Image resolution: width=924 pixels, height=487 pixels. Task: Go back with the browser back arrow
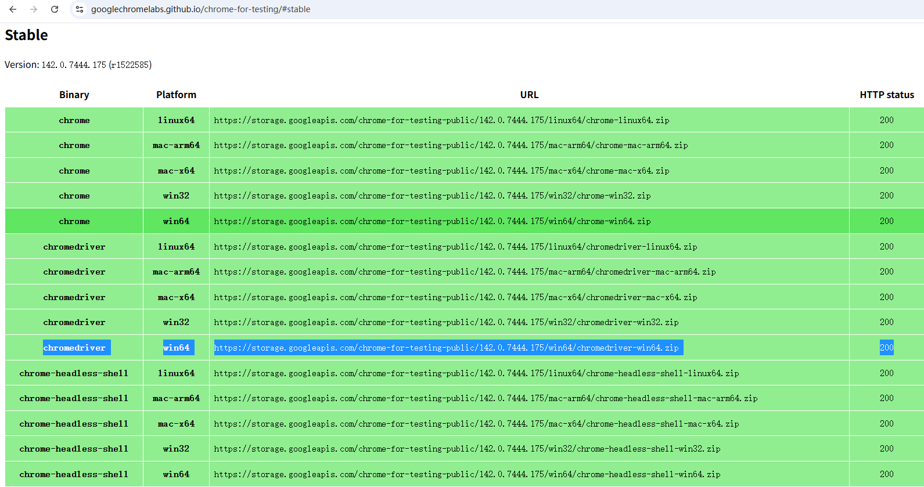(13, 9)
